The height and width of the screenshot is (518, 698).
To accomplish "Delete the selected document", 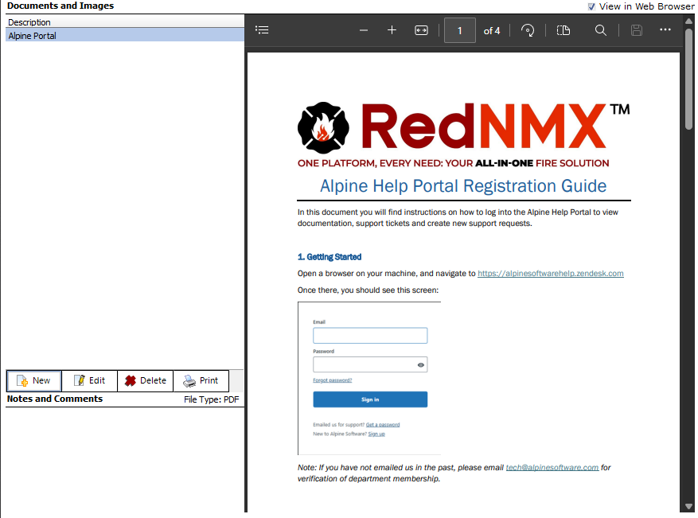I will tap(145, 380).
